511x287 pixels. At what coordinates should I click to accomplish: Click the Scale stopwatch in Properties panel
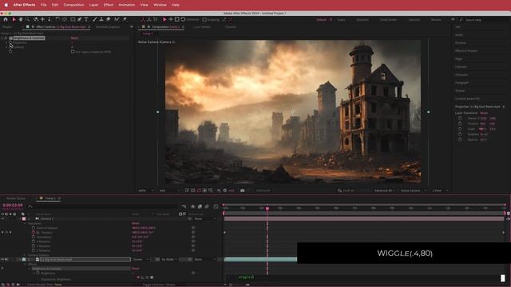(x=460, y=129)
